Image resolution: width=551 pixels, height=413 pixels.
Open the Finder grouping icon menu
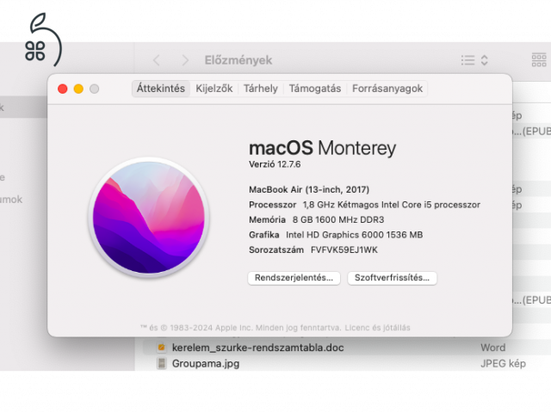pos(539,60)
